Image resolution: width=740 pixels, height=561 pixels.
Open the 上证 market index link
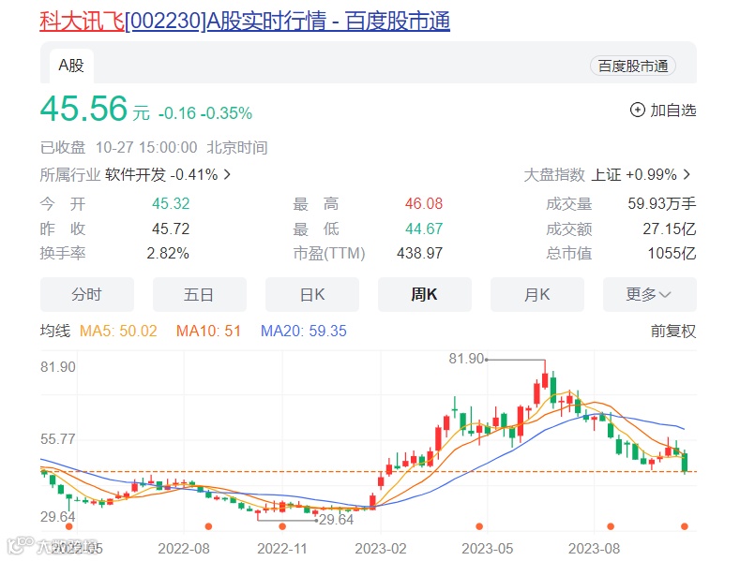point(606,175)
